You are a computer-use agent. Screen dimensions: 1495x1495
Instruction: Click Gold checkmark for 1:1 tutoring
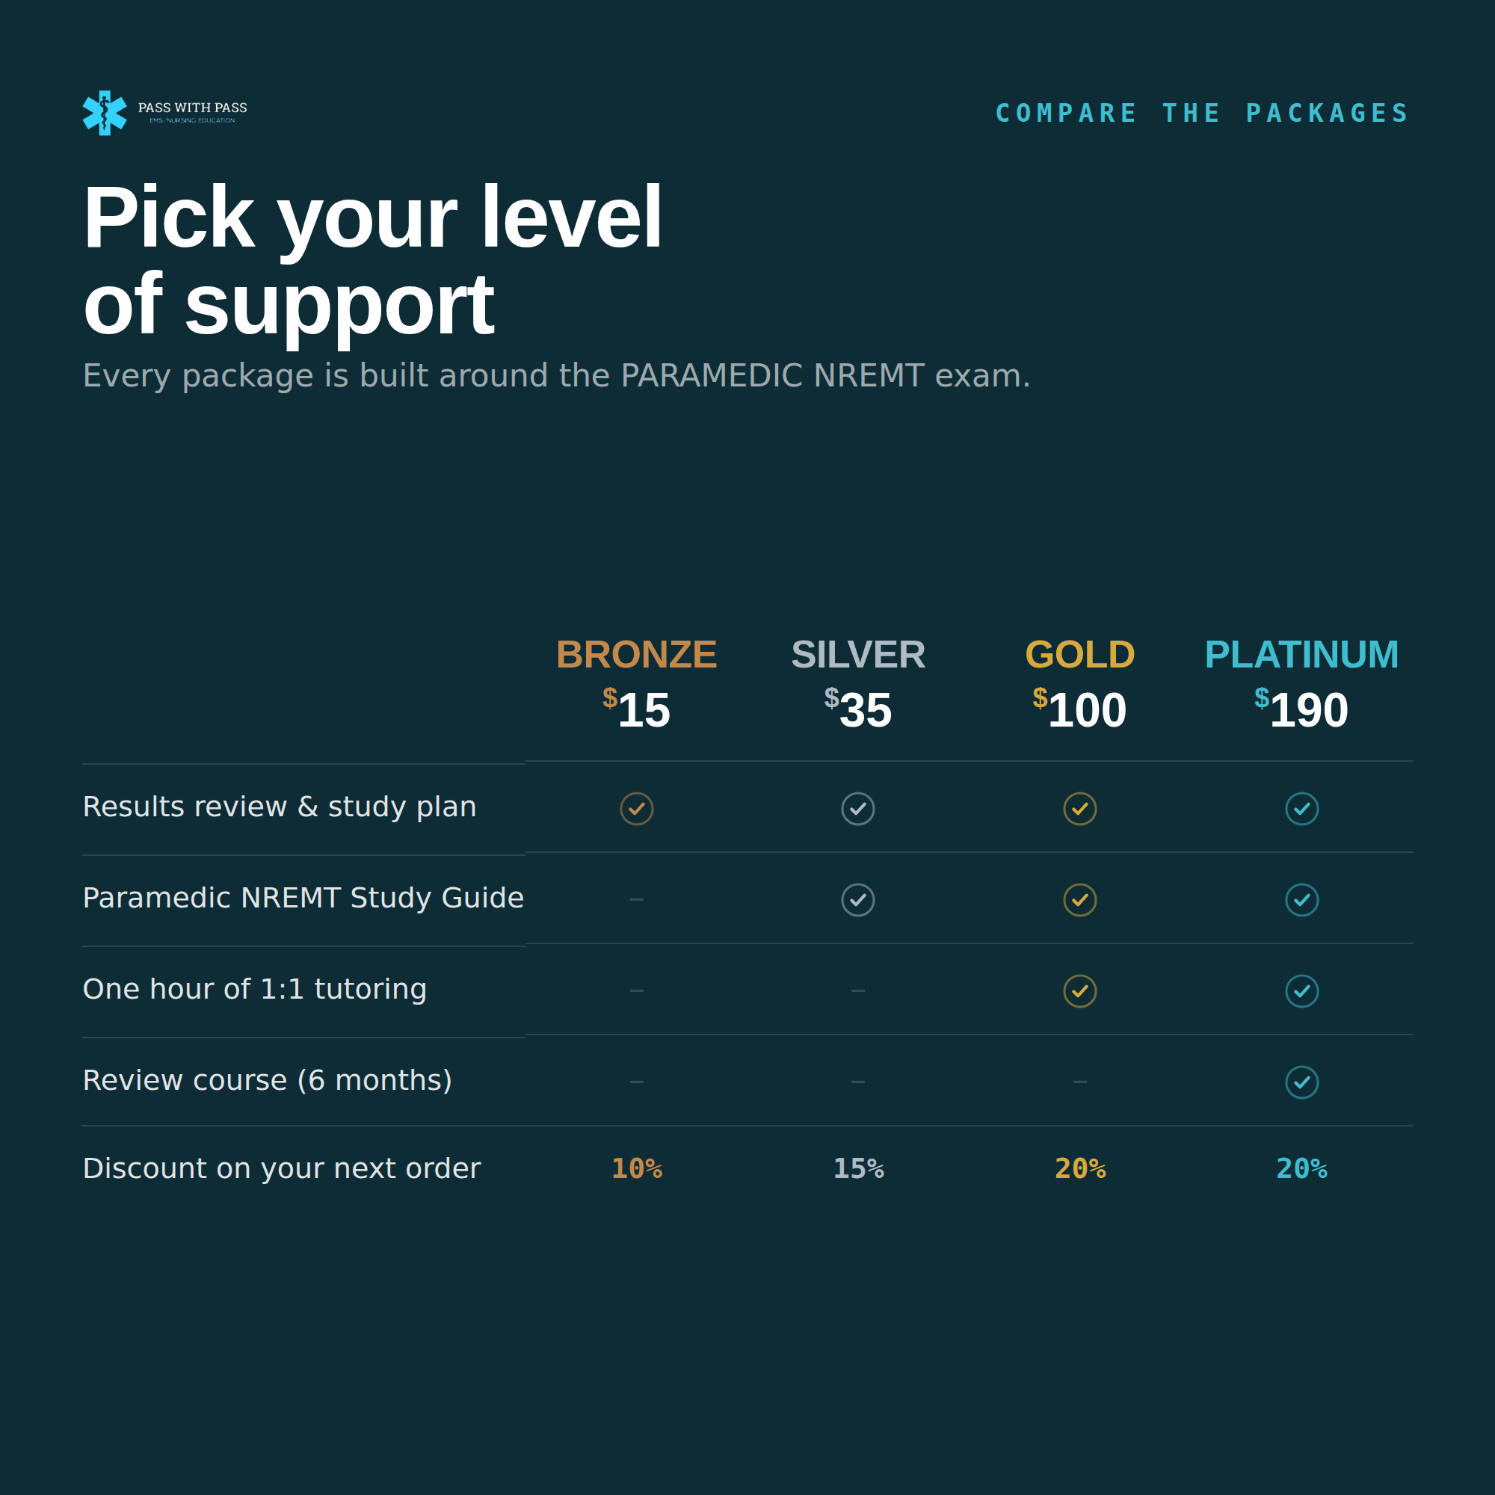(1080, 991)
